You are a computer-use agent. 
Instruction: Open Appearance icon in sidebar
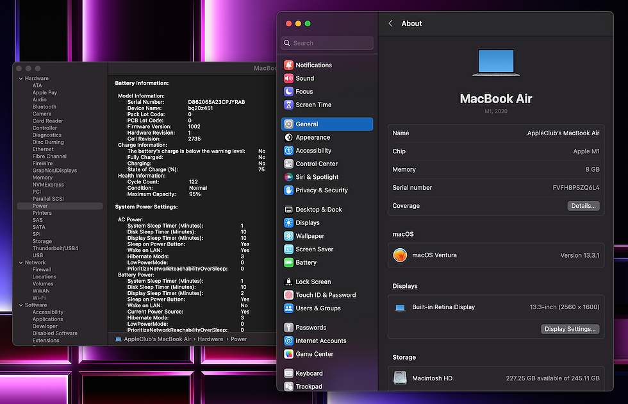pos(288,137)
